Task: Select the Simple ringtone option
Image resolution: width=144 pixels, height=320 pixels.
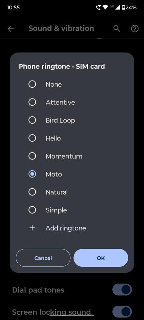Action: tap(32, 210)
